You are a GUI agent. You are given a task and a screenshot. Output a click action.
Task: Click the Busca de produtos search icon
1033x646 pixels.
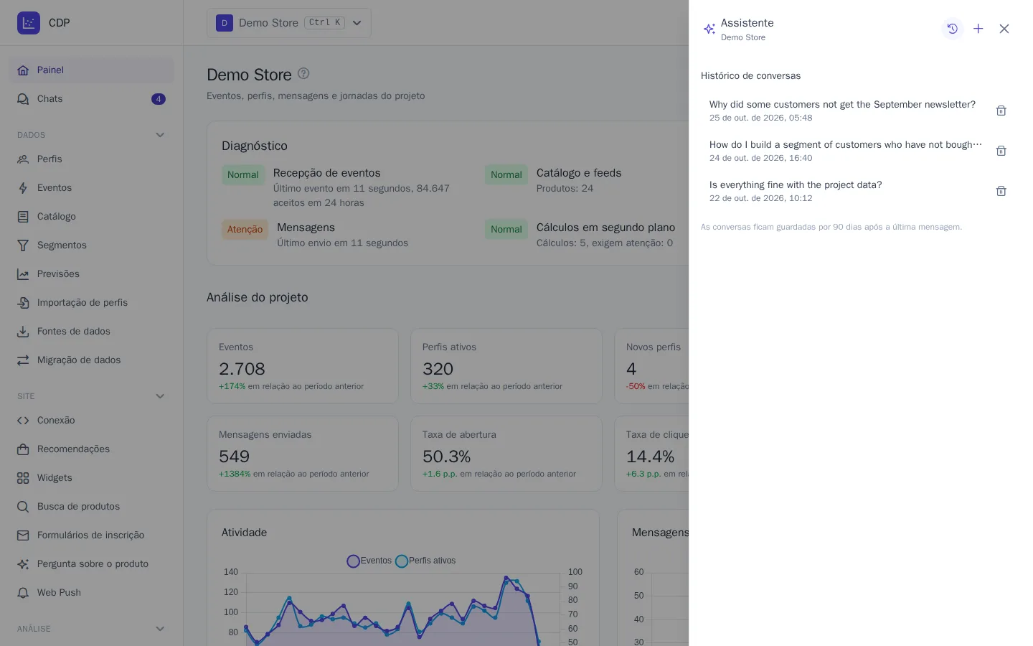tap(23, 506)
